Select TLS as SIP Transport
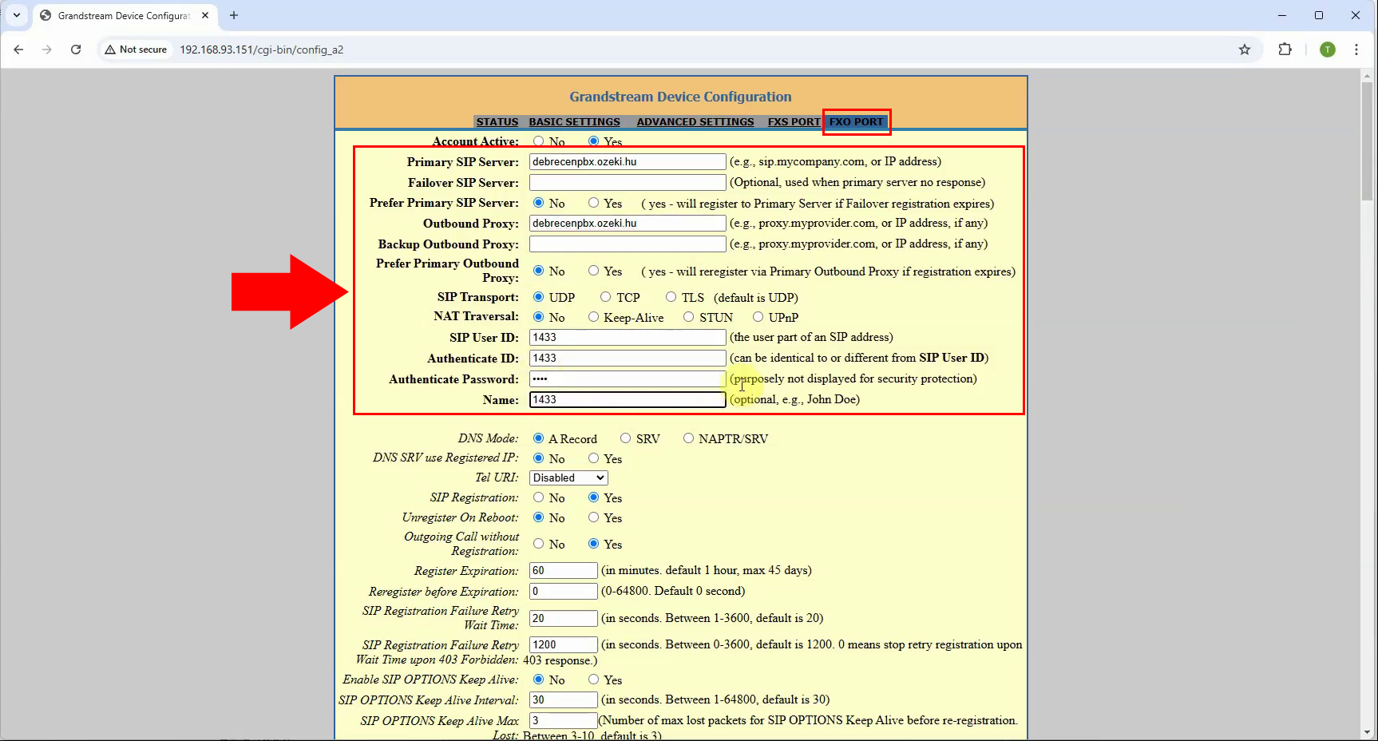Viewport: 1378px width, 741px height. click(671, 297)
